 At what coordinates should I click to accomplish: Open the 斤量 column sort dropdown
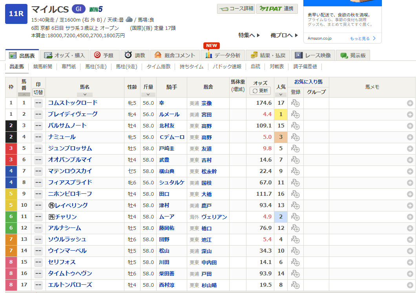point(148,94)
